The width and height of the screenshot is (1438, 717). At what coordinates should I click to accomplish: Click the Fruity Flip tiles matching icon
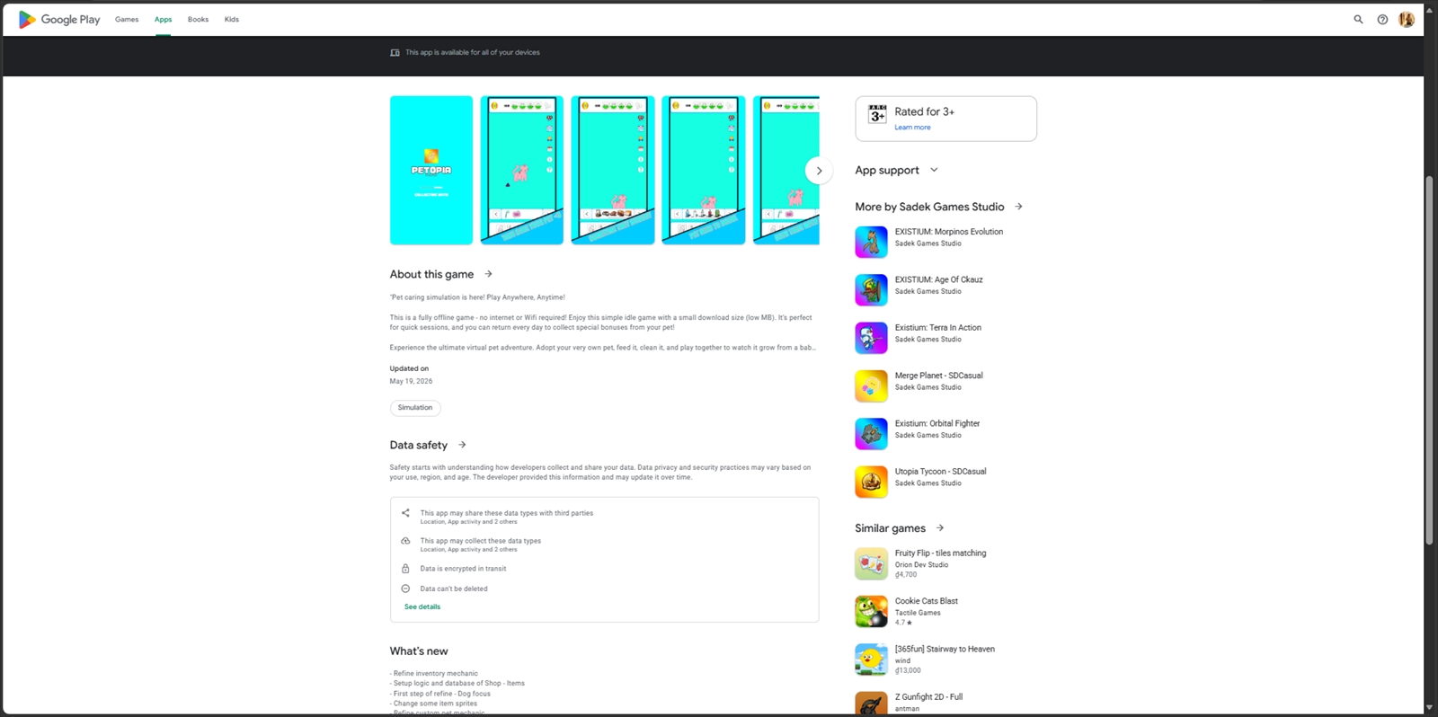pyautogui.click(x=871, y=563)
